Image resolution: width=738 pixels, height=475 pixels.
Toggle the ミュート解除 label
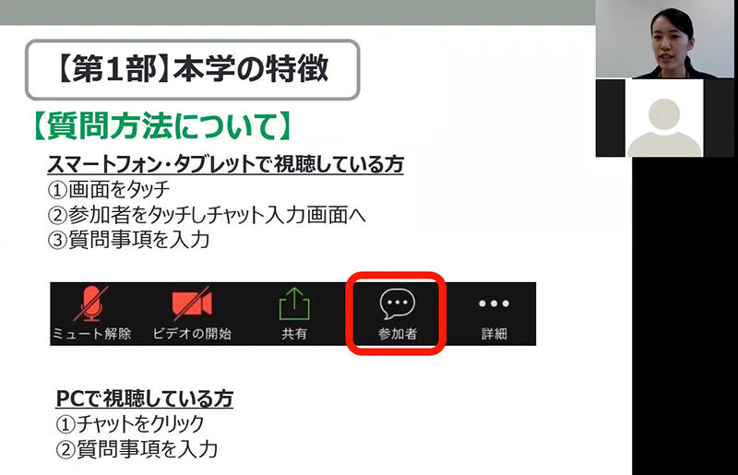(91, 333)
